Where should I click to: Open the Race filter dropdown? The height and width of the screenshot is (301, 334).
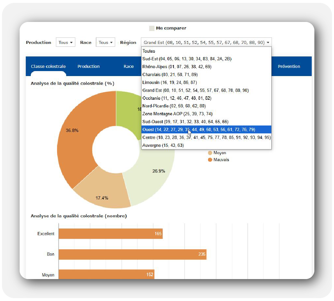(x=105, y=42)
